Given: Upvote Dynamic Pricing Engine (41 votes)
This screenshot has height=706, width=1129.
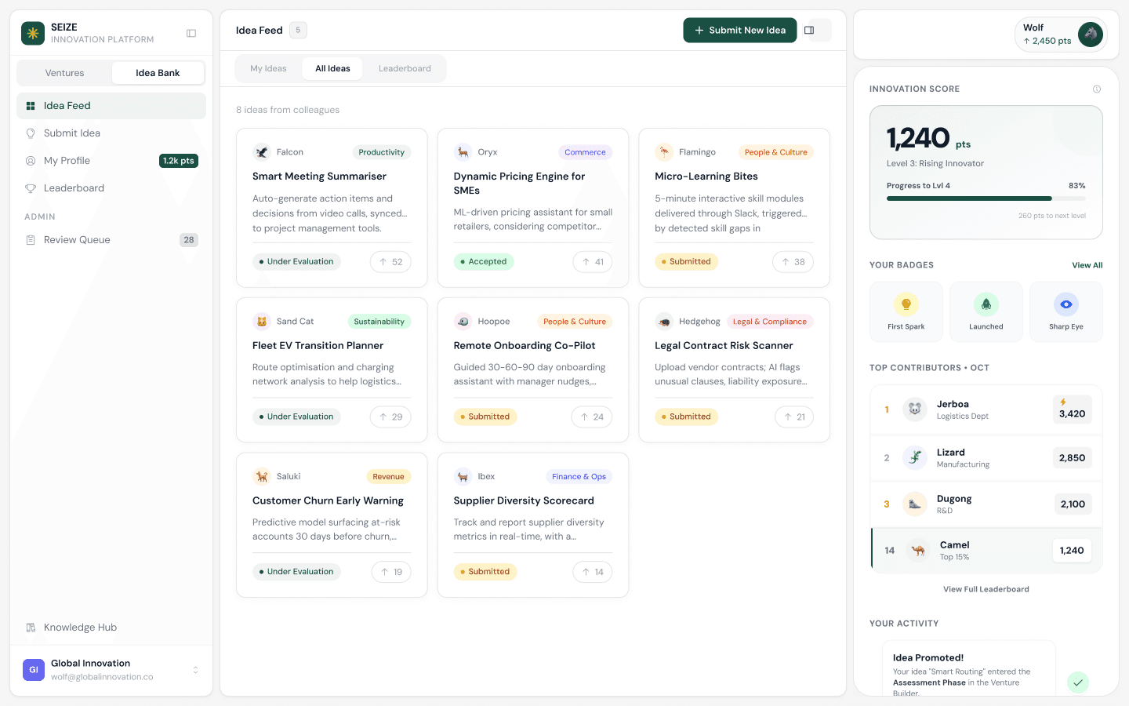Looking at the screenshot, I should click(x=592, y=262).
